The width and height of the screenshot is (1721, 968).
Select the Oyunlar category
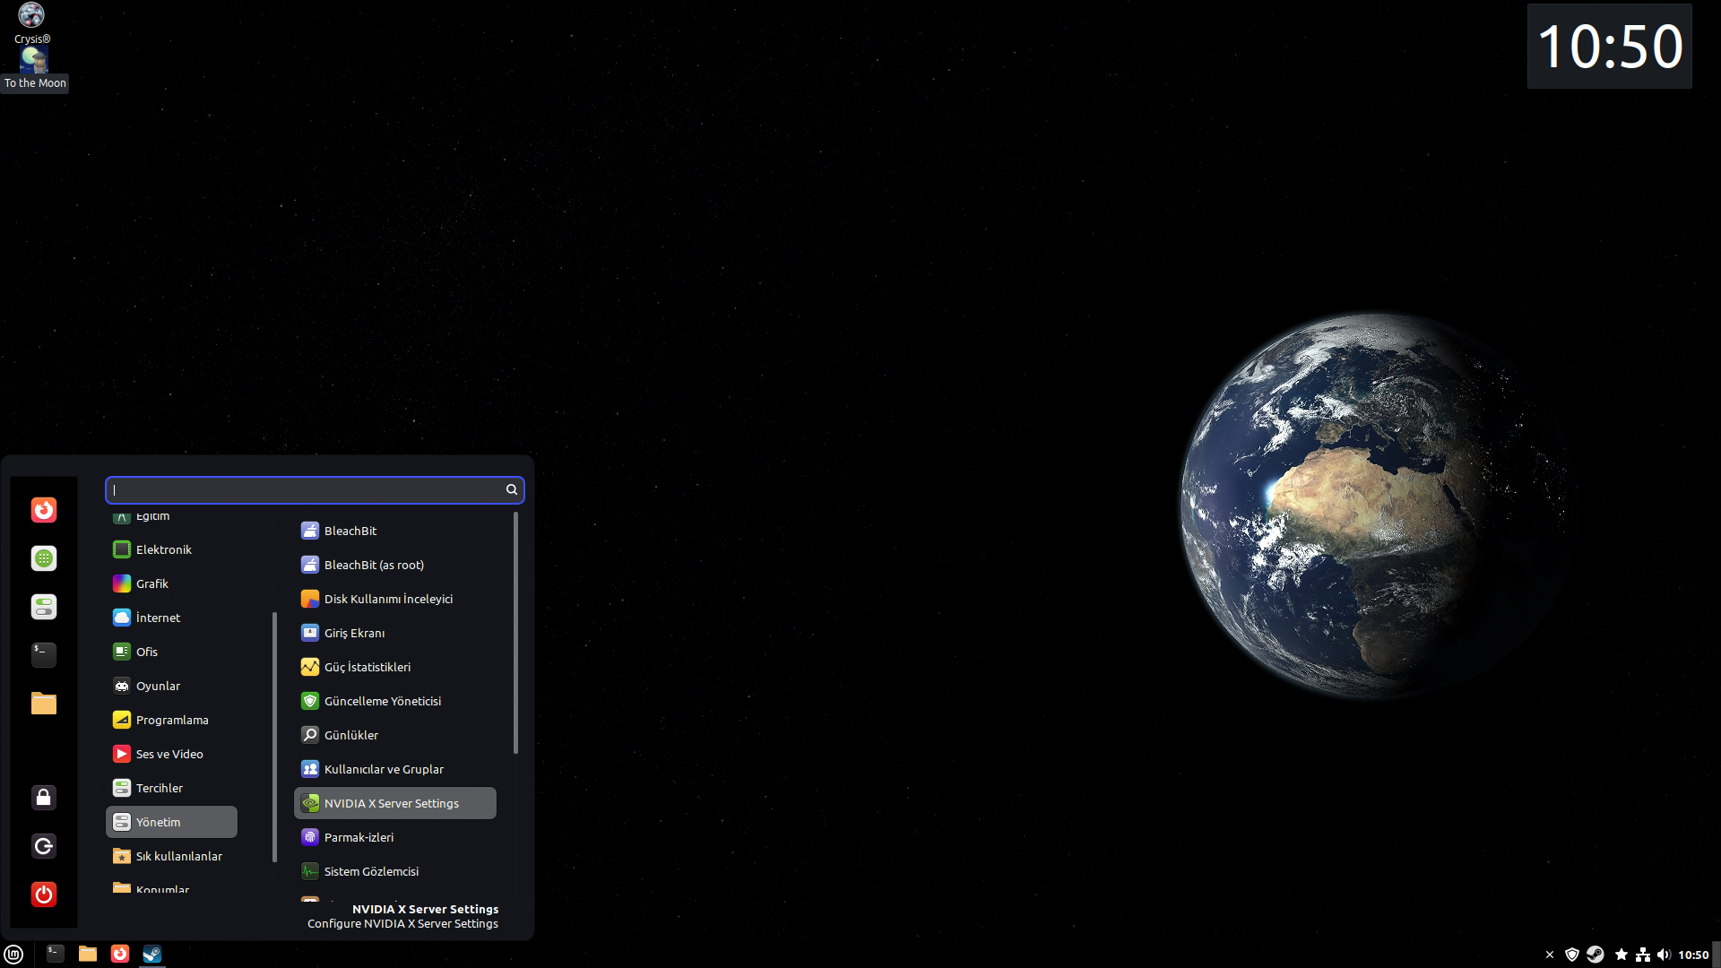pos(158,686)
